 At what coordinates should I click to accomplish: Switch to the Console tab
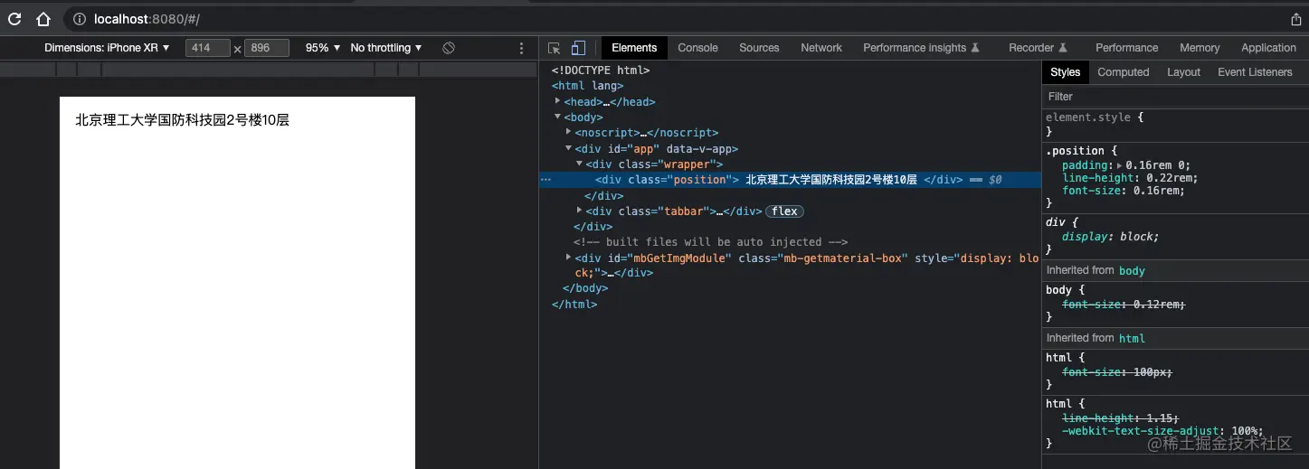click(x=697, y=48)
